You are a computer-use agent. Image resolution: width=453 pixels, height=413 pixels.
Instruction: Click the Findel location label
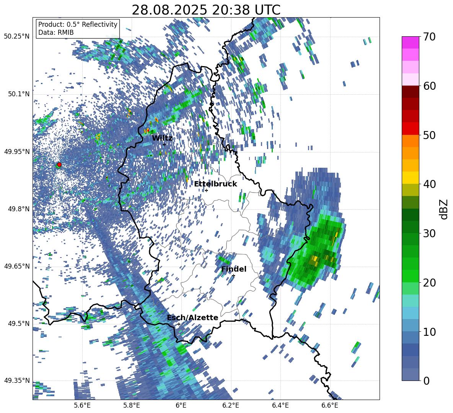[x=234, y=269]
